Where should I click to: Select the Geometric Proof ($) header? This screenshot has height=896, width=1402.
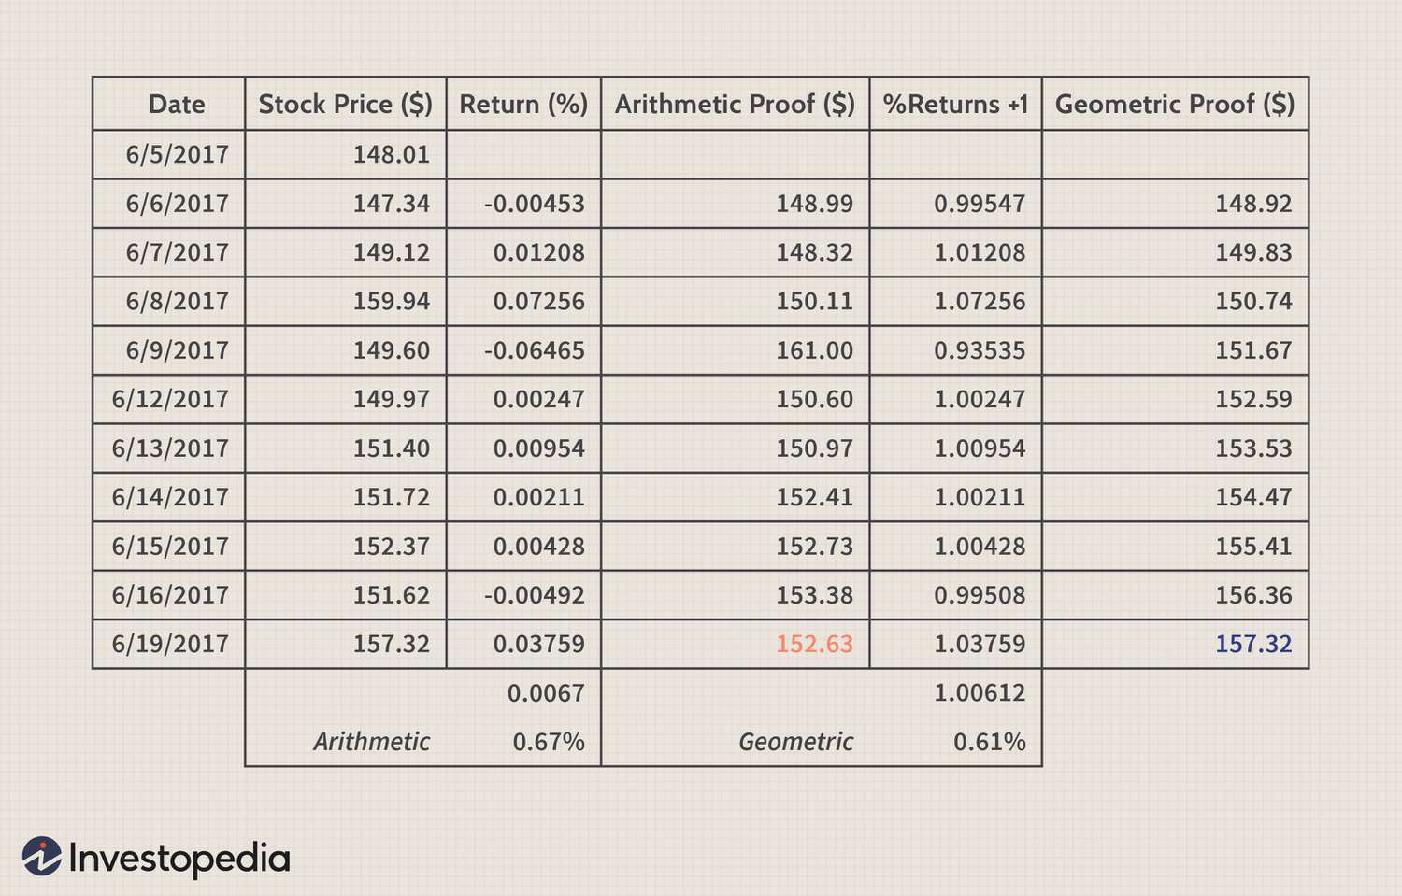[1175, 104]
